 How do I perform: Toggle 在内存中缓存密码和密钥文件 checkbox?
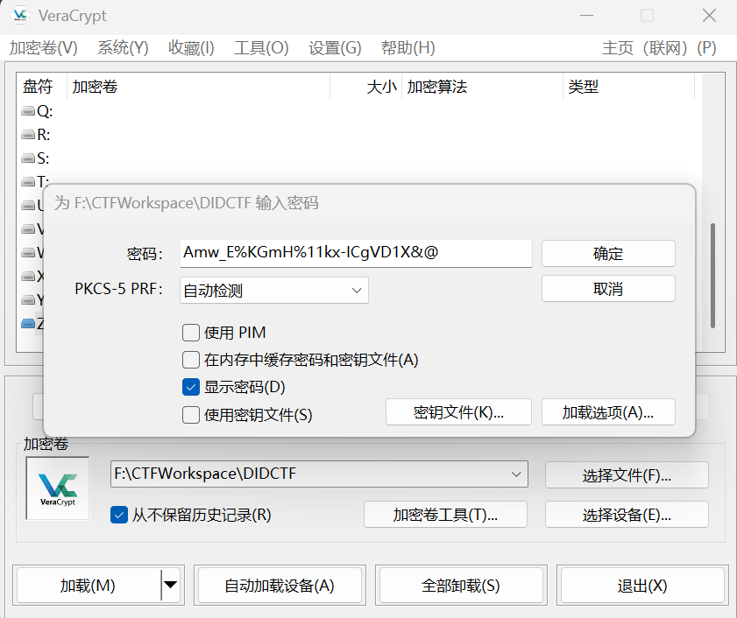point(191,360)
